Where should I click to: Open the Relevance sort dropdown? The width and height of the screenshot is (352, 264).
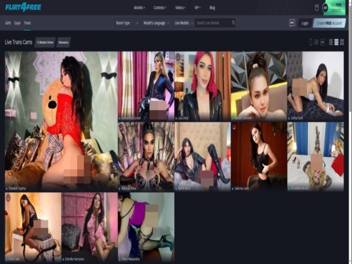tap(63, 42)
